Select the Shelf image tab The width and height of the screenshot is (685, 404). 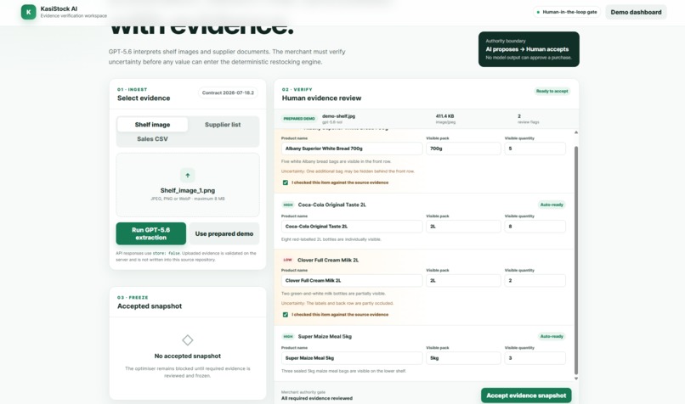152,125
